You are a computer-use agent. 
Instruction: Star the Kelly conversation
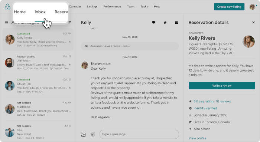tap(165, 22)
